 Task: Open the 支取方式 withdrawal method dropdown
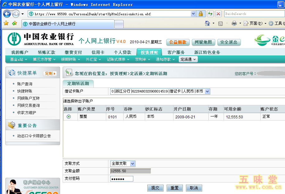(133, 163)
